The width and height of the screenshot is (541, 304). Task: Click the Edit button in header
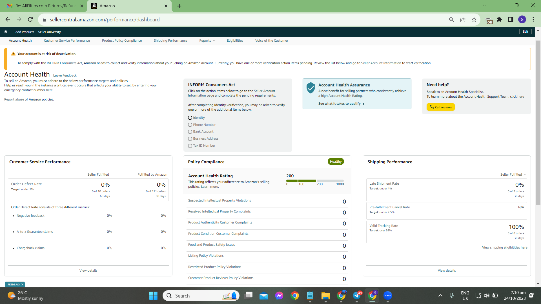point(526,32)
